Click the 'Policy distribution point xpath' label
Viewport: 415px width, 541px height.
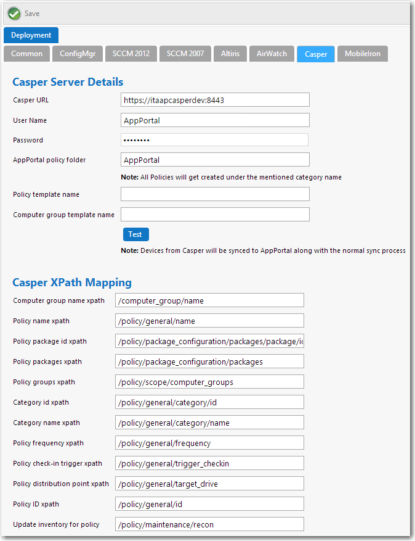point(61,484)
